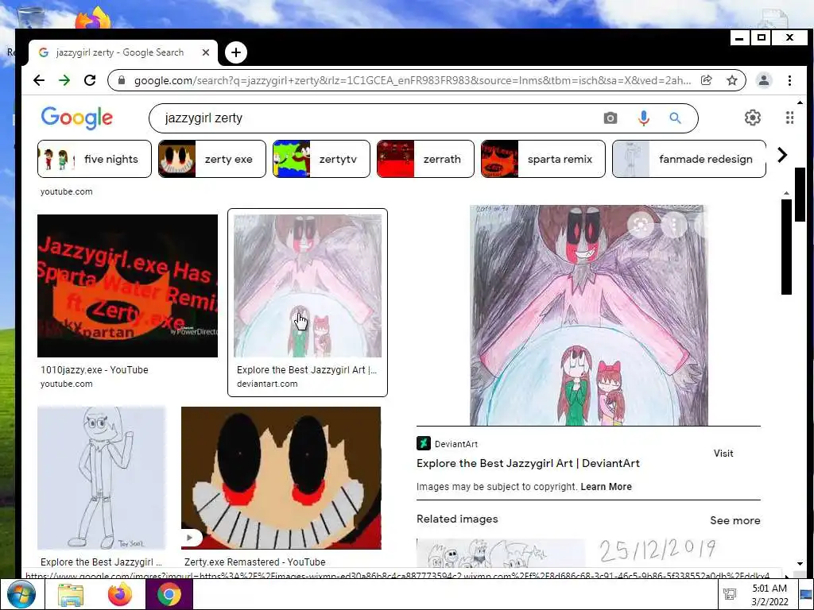Bookmark this page with the star icon
814x610 pixels.
732,80
